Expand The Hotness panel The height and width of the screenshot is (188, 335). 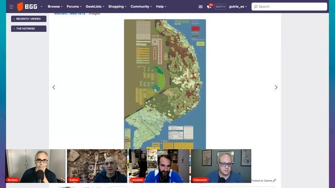pyautogui.click(x=29, y=29)
